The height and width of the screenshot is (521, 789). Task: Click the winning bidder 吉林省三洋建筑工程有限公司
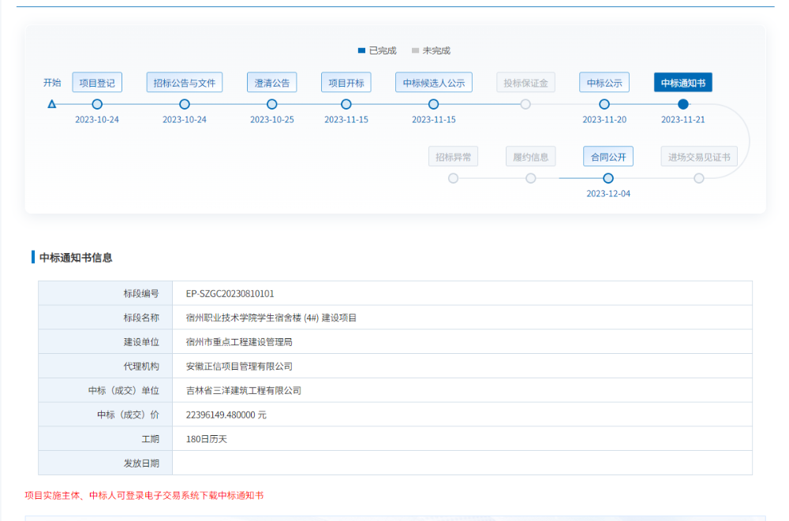click(x=244, y=390)
